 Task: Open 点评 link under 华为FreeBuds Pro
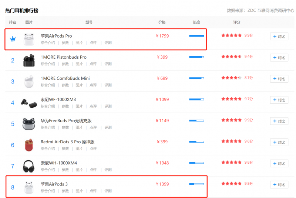(x=93, y=127)
